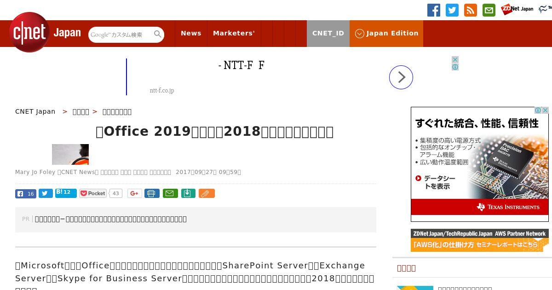Open AdChoices info on Texas Instruments ad
Viewport: 552px width, 290px height.
pos(538,110)
